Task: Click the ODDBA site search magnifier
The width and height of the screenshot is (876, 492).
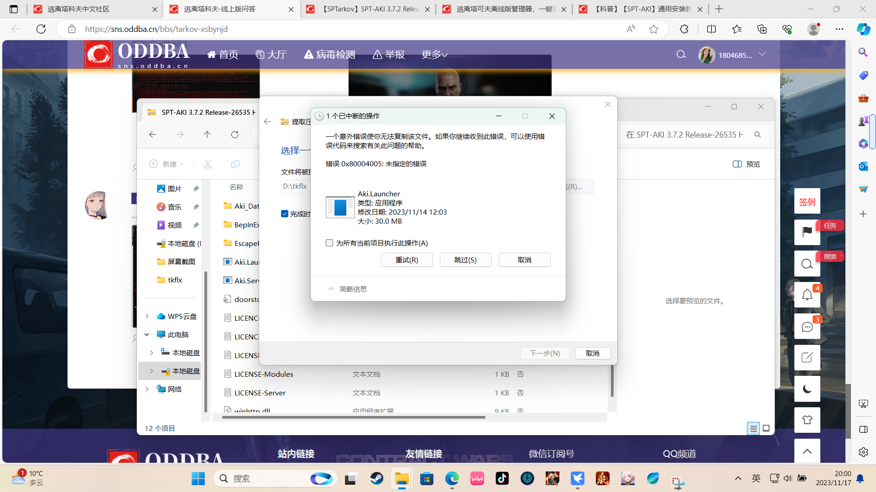Action: tap(681, 55)
